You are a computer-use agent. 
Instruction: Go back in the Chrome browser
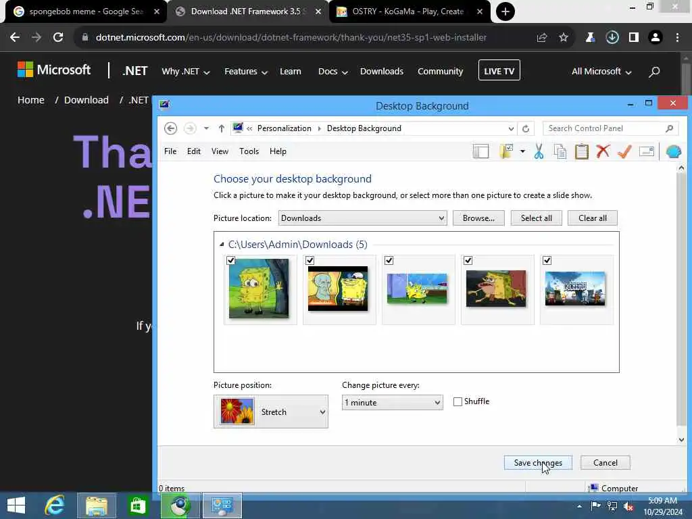tap(15, 38)
